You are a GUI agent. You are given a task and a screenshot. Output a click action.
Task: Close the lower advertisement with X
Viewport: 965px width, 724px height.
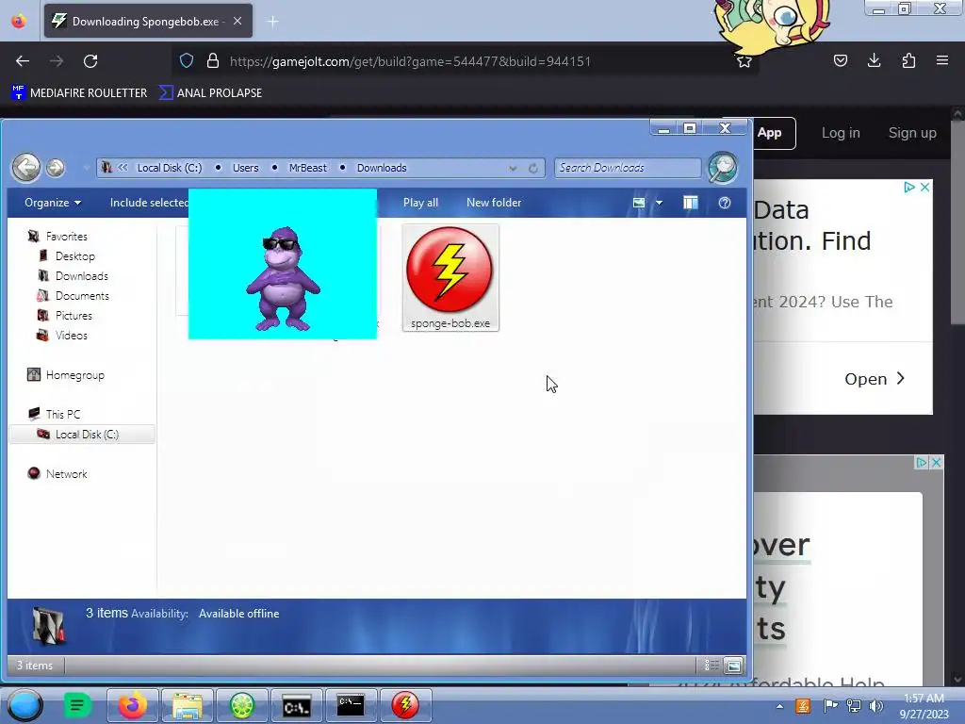point(936,462)
